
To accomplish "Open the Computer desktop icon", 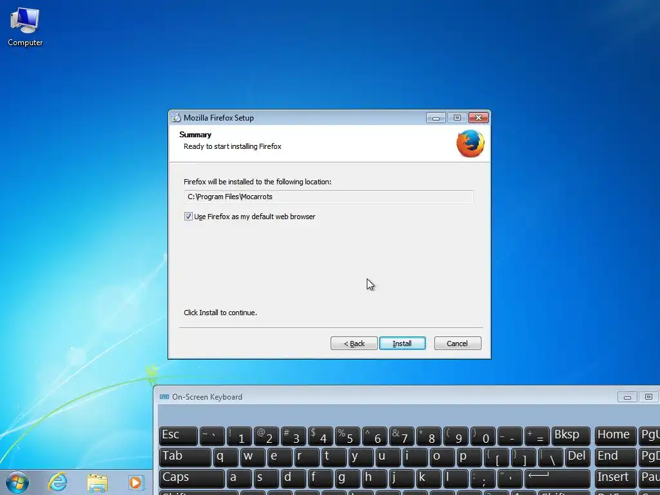I will tap(25, 26).
